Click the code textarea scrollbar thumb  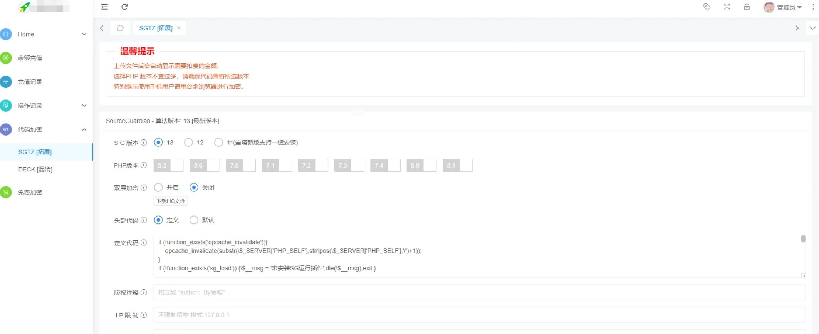point(803,239)
